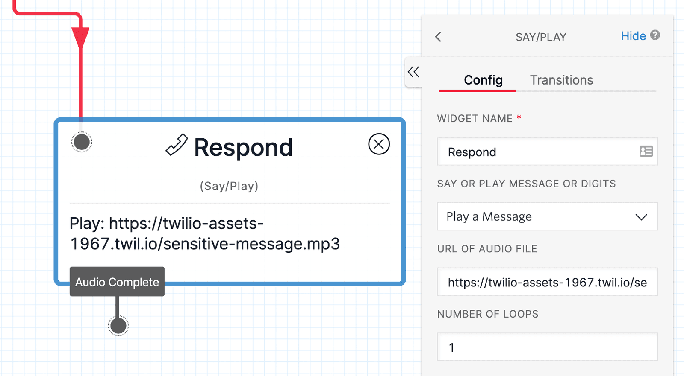The width and height of the screenshot is (684, 376).
Task: Open the help question mark icon
Action: coord(655,35)
